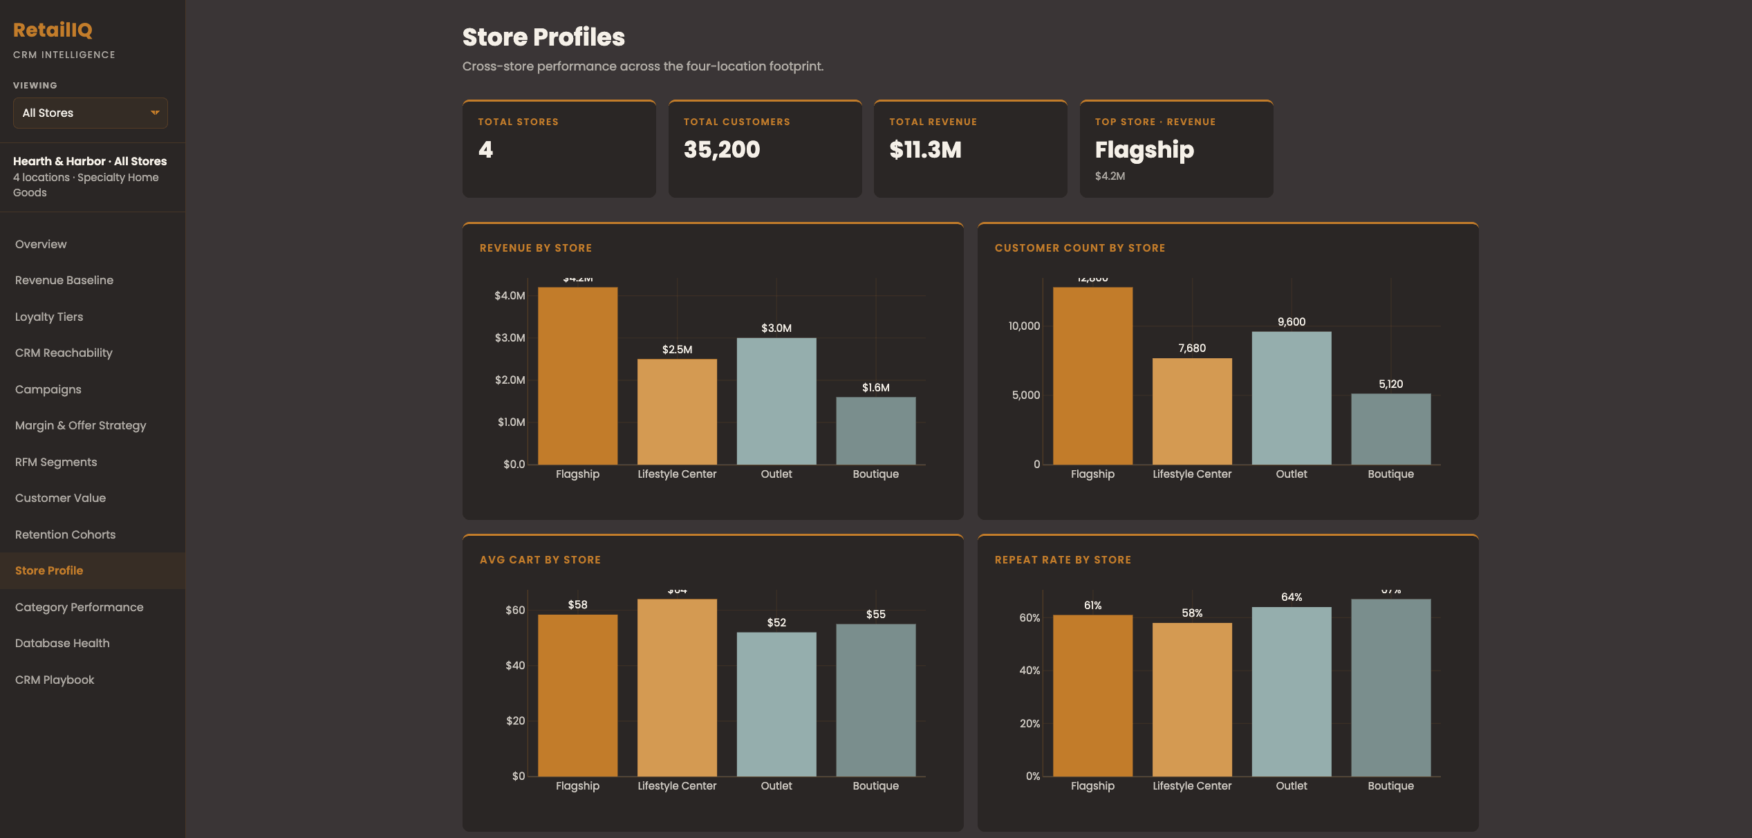Click Outlet $52 avg cart bar
This screenshot has width=1752, height=838.
776,704
